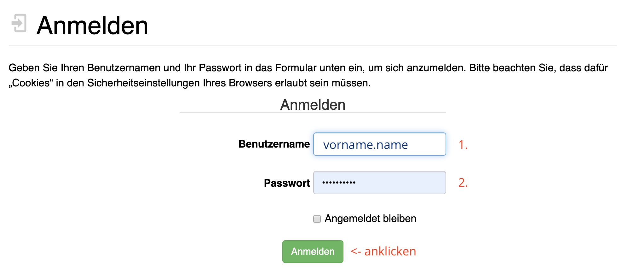Click the bold Passwort label
622x268 pixels.
(x=287, y=183)
